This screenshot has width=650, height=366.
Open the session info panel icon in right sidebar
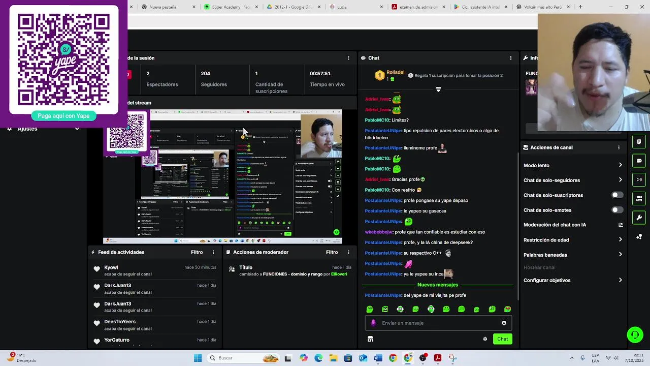click(639, 141)
